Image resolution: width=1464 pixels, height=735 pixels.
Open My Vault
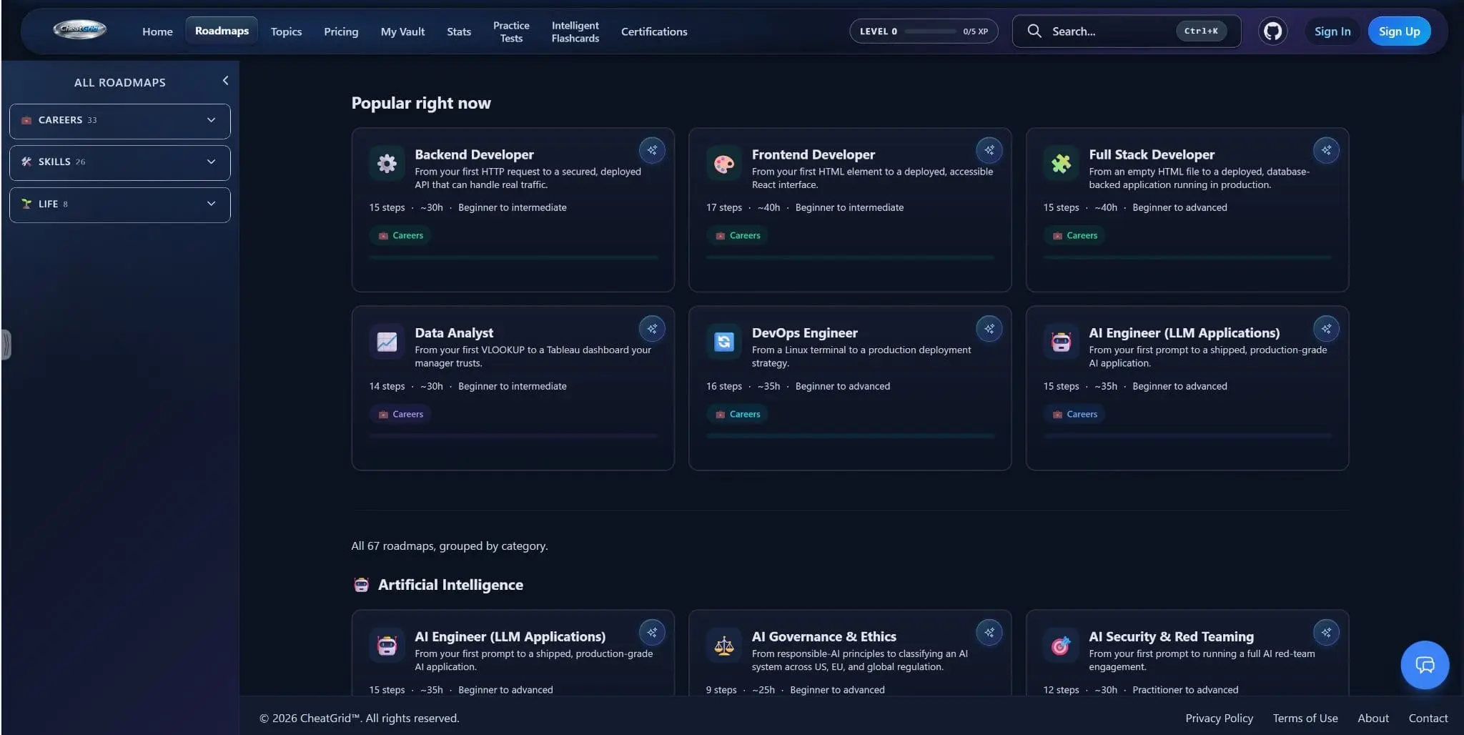coord(402,31)
